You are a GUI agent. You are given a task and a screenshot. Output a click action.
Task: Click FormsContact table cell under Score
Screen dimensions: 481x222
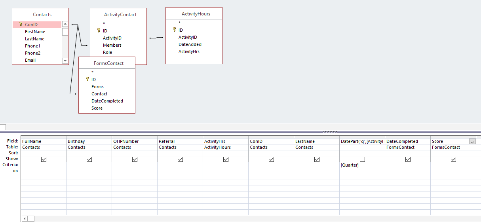(453, 147)
